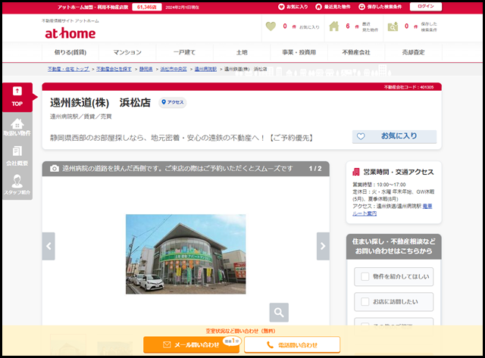
Task: Add shop to お気に入り button
Action: point(394,136)
